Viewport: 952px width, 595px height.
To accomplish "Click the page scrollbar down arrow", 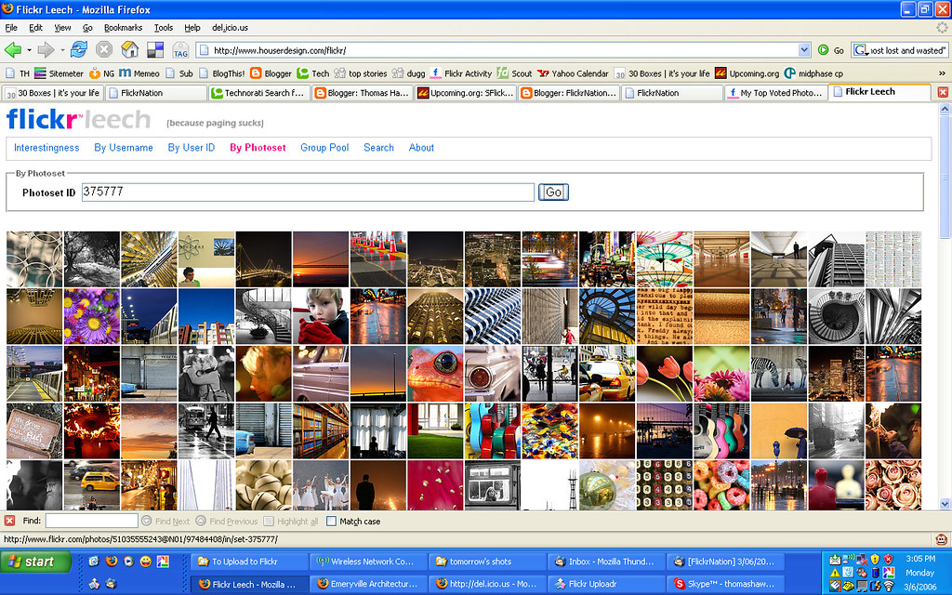I will coord(945,504).
